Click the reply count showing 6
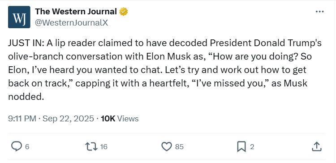Image resolution: width=336 pixels, height=163 pixels. [27, 147]
